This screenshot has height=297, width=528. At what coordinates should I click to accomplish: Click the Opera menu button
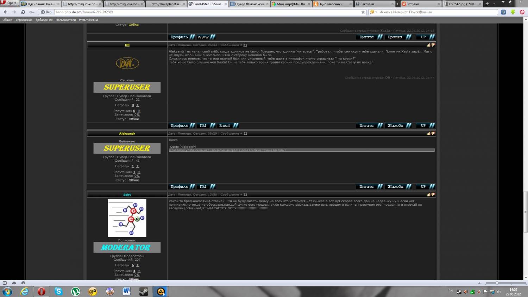coord(10,3)
